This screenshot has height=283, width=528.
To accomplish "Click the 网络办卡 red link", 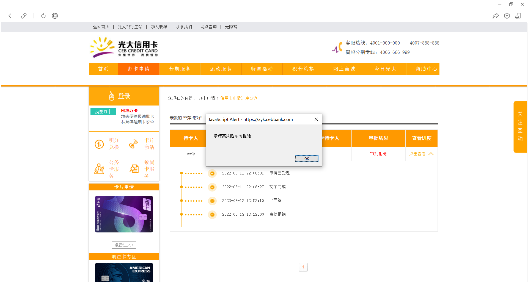I will pos(129,111).
